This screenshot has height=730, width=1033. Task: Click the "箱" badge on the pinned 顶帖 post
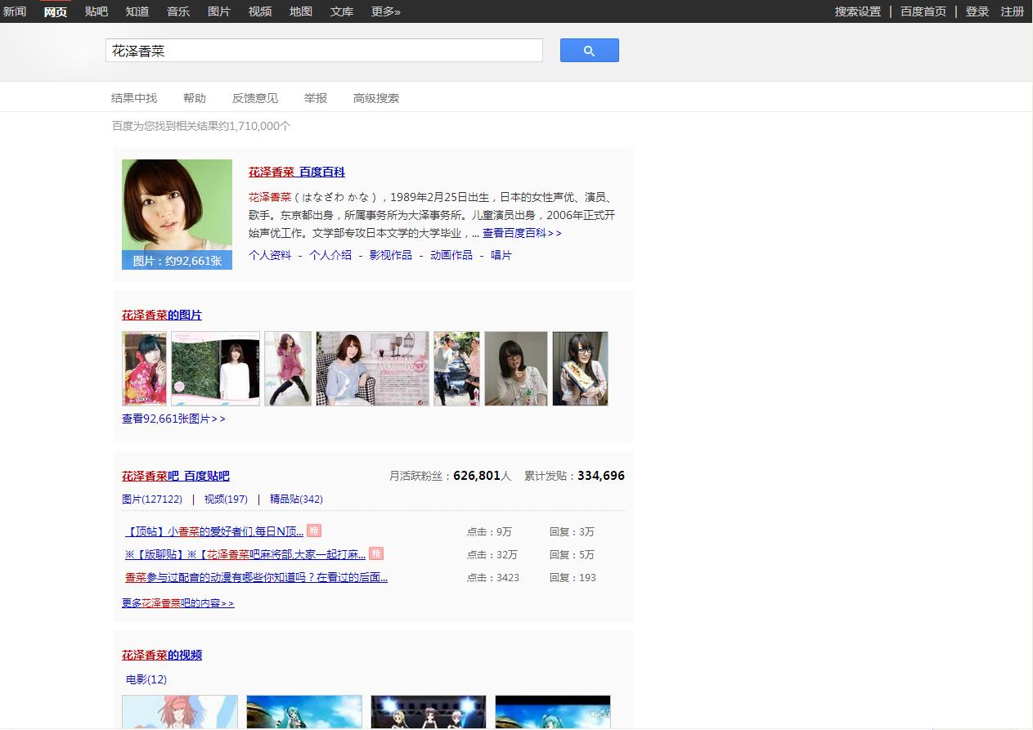(x=316, y=531)
